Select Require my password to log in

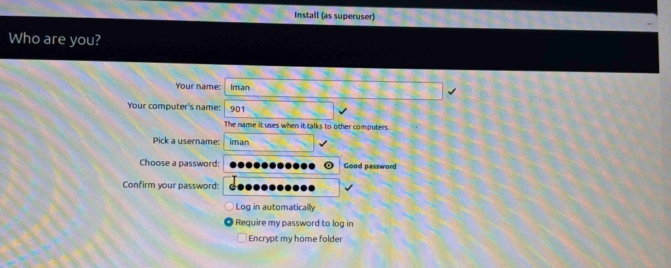(229, 223)
